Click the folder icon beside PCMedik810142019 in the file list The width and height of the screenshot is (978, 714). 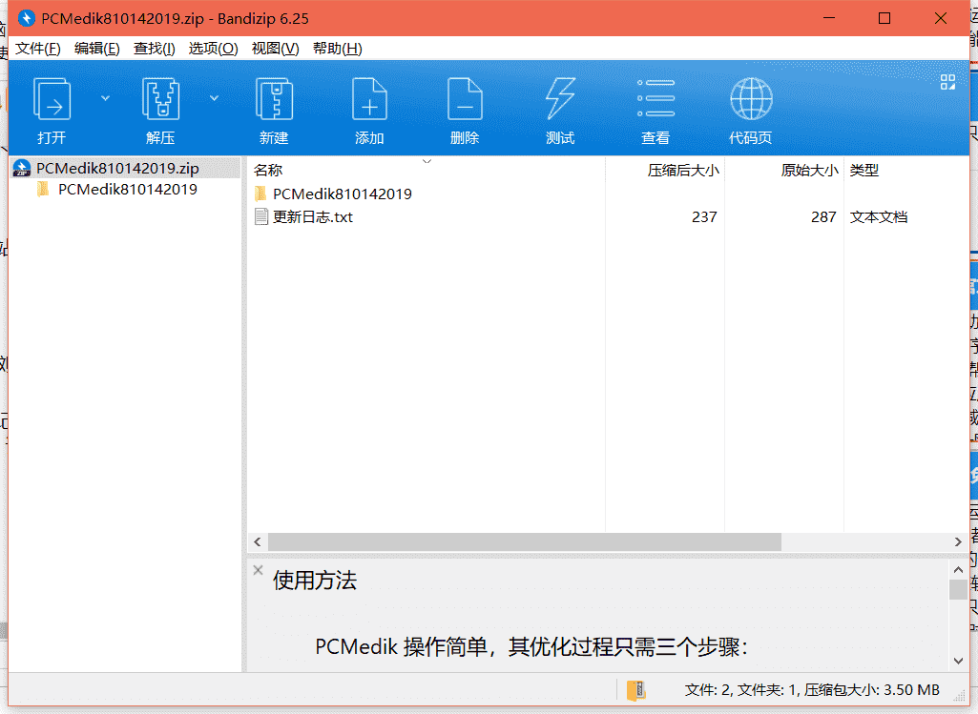coord(260,194)
